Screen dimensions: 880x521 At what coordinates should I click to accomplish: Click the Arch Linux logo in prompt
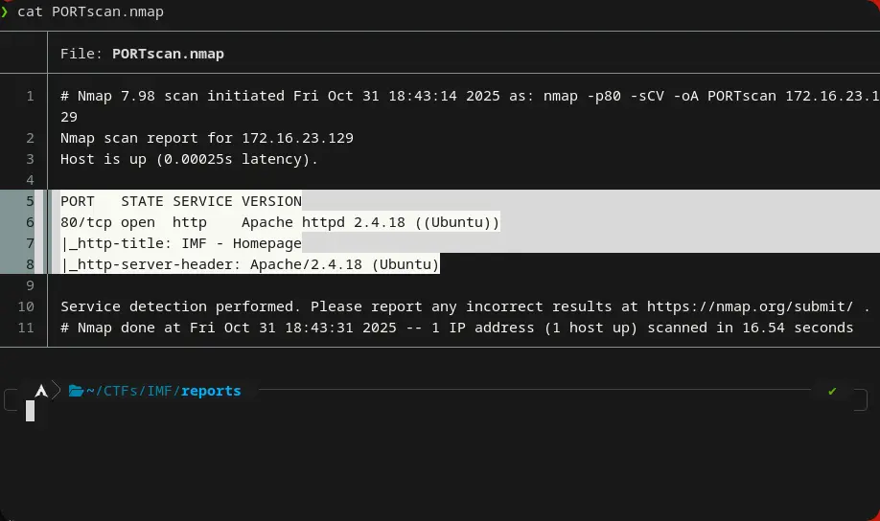click(x=40, y=391)
